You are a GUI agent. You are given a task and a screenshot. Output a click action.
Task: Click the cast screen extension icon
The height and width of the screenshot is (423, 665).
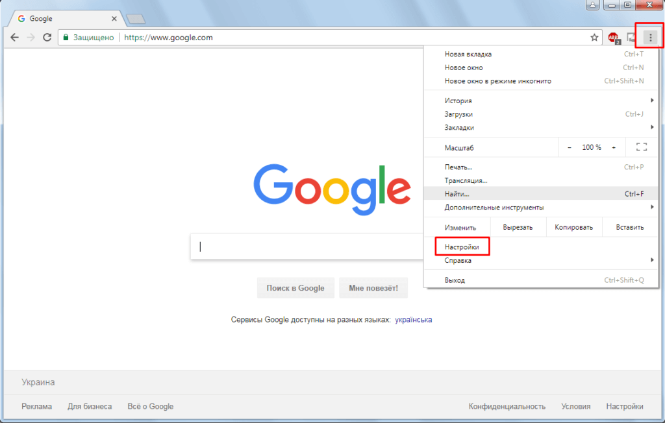click(x=631, y=38)
